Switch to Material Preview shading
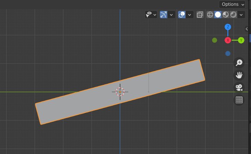The width and height of the screenshot is (251, 154). coord(225,15)
